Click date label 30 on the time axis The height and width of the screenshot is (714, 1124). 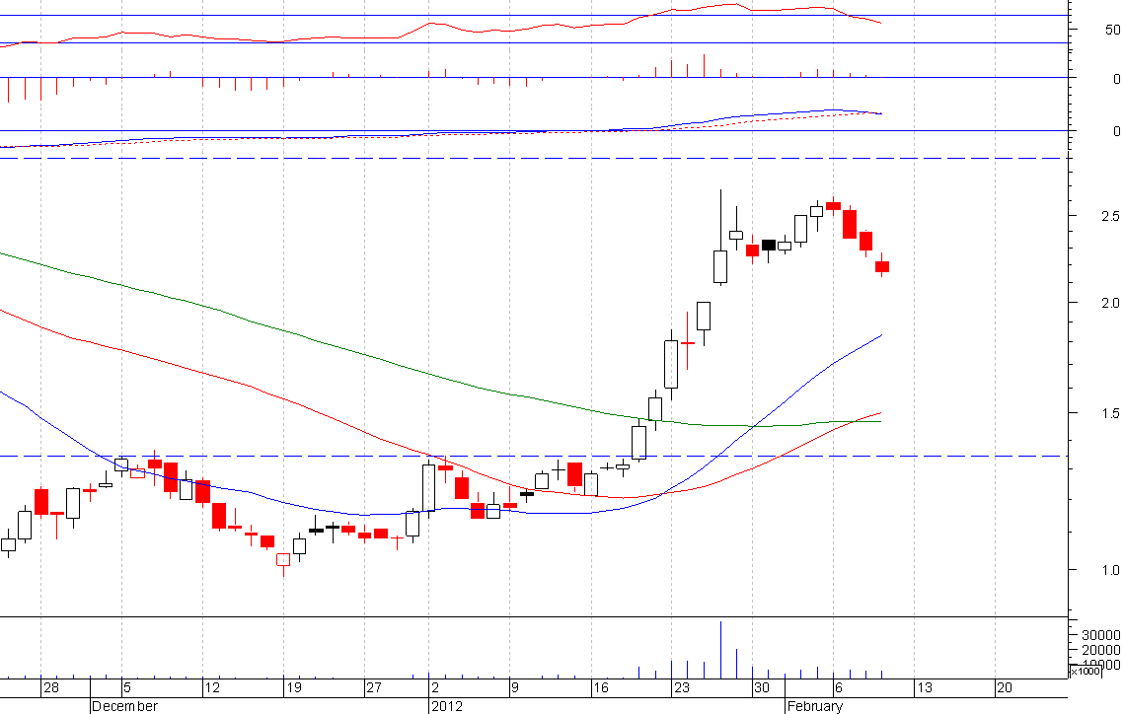coord(762,687)
